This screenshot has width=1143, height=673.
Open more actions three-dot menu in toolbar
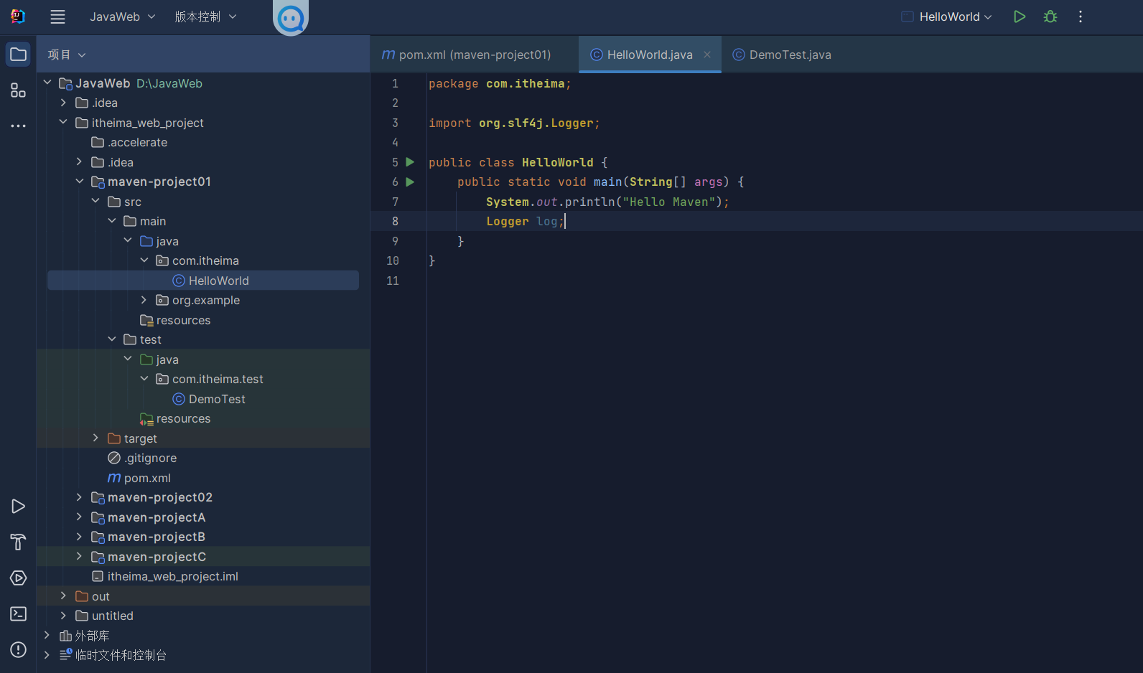[x=1081, y=17]
